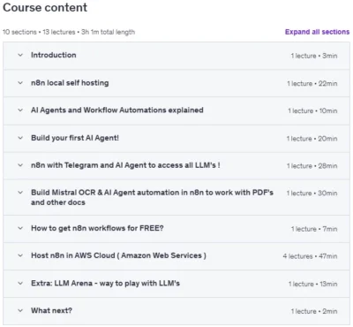This screenshot has height=327, width=353.
Task: Open Host n8n in AWS Cloud title
Action: 118,255
